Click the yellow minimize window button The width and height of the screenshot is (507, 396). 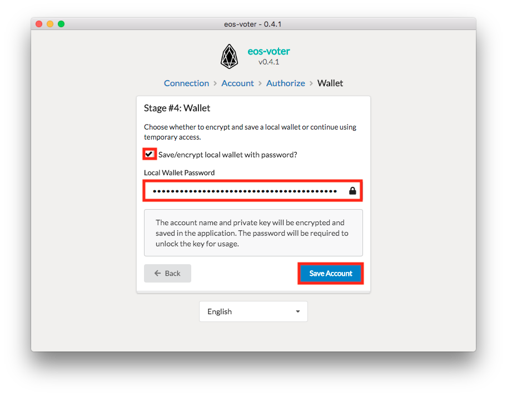pos(50,24)
